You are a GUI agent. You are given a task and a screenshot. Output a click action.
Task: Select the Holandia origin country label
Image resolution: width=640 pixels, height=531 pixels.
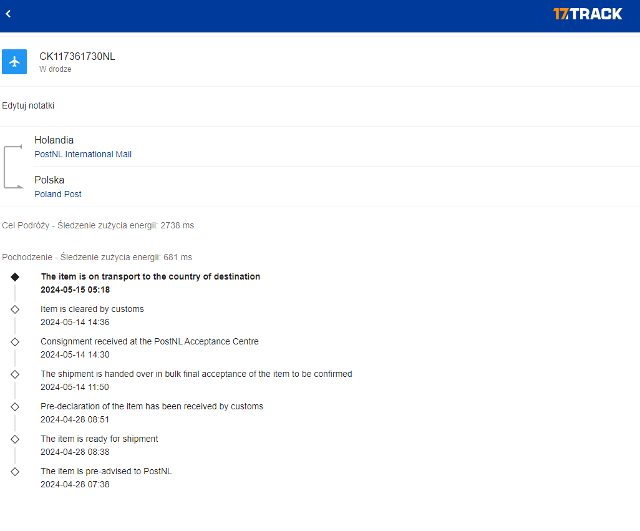pyautogui.click(x=54, y=140)
